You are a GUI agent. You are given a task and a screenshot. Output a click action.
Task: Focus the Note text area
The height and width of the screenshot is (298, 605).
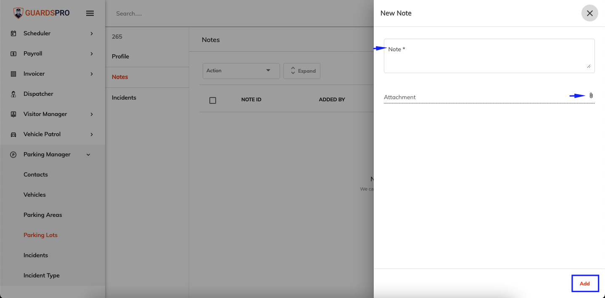coord(489,56)
